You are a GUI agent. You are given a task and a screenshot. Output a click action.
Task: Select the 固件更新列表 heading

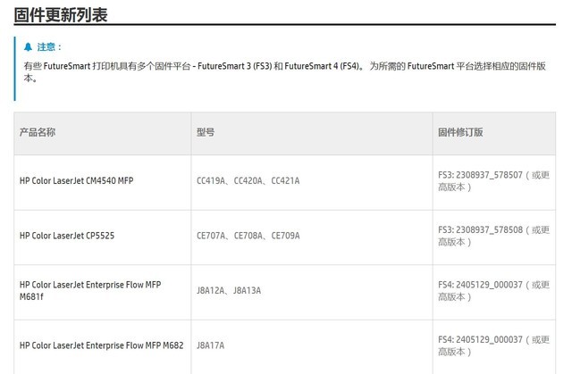(x=61, y=15)
